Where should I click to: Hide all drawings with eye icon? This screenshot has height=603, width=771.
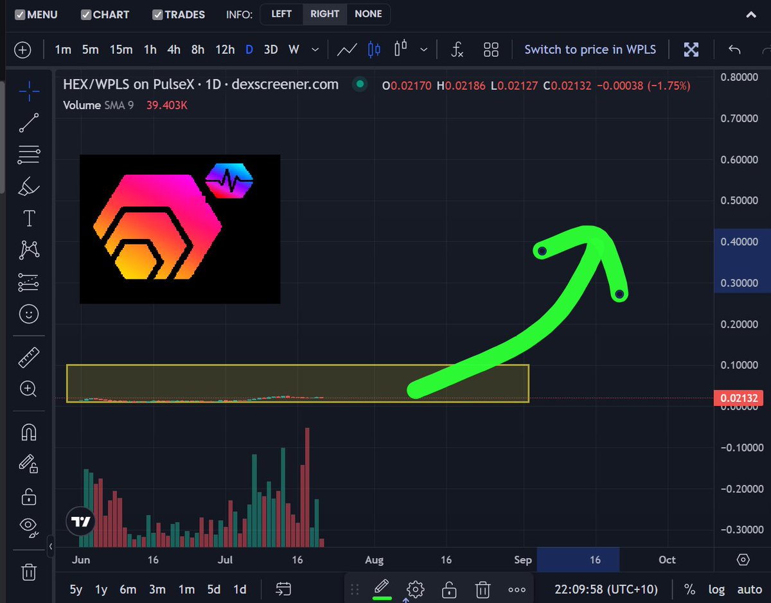(x=29, y=527)
